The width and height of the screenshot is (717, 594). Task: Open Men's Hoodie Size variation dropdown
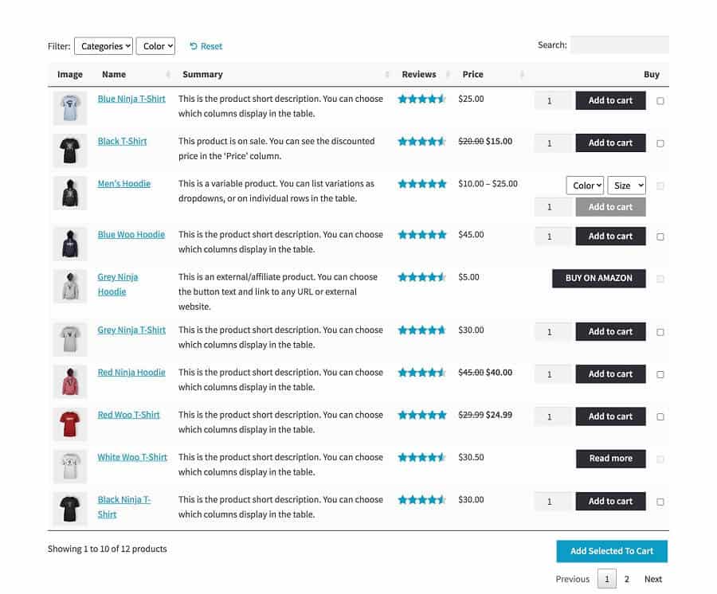(x=627, y=186)
